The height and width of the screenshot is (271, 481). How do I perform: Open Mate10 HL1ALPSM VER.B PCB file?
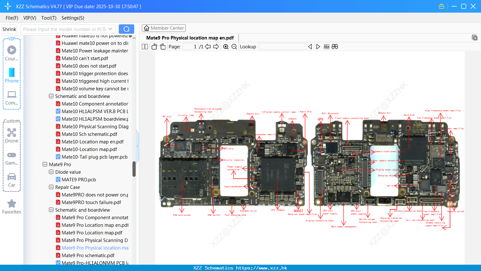(x=92, y=111)
